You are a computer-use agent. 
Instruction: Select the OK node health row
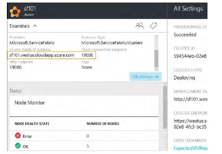84,146
